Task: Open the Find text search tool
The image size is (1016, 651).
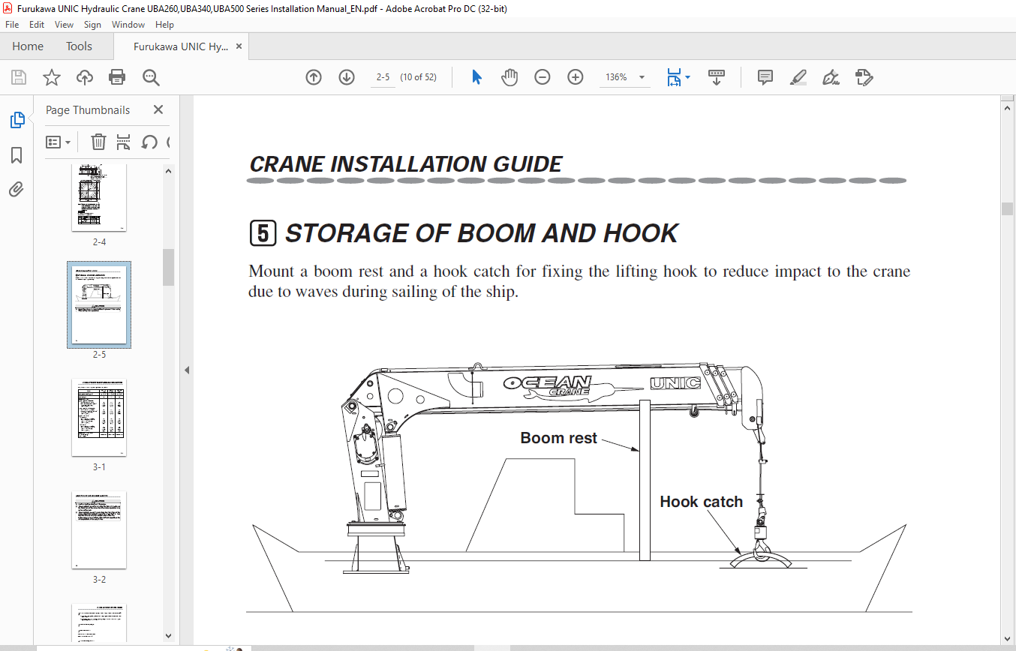Action: coord(151,77)
